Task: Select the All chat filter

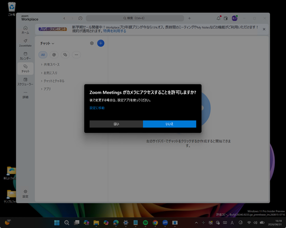Action: click(43, 55)
